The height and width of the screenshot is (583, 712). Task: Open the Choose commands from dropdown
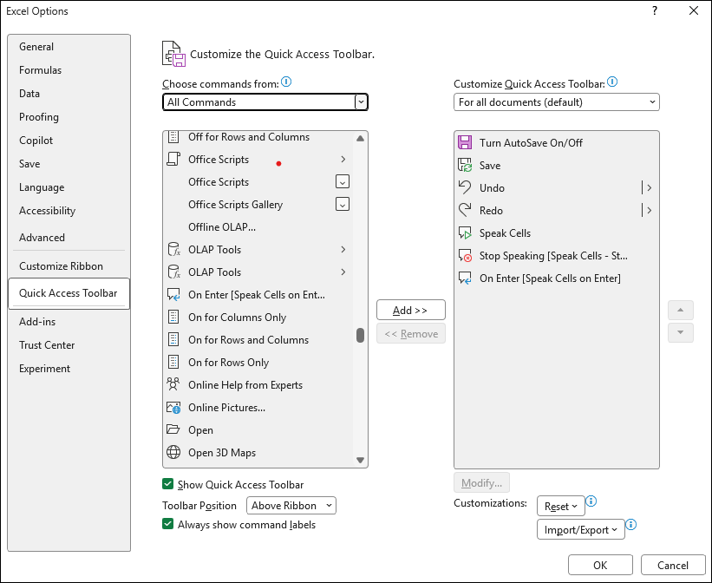pos(265,102)
